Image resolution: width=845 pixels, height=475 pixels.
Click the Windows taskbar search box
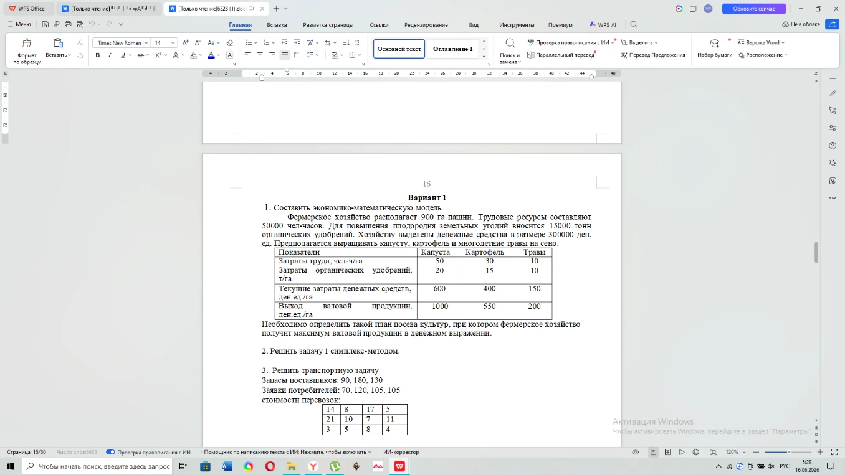[97, 466]
